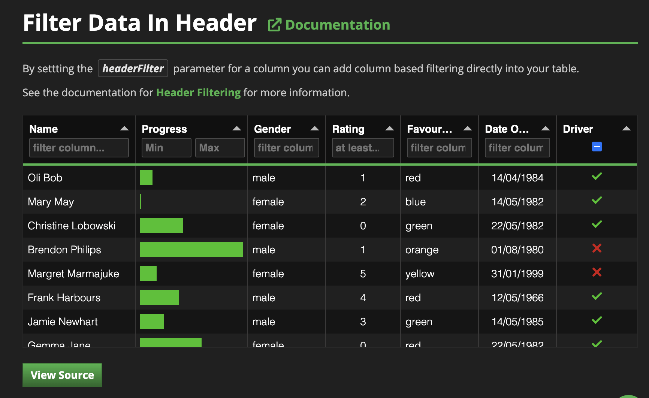649x398 pixels.
Task: Click the green tick in Jamie Newhart row
Action: click(597, 320)
